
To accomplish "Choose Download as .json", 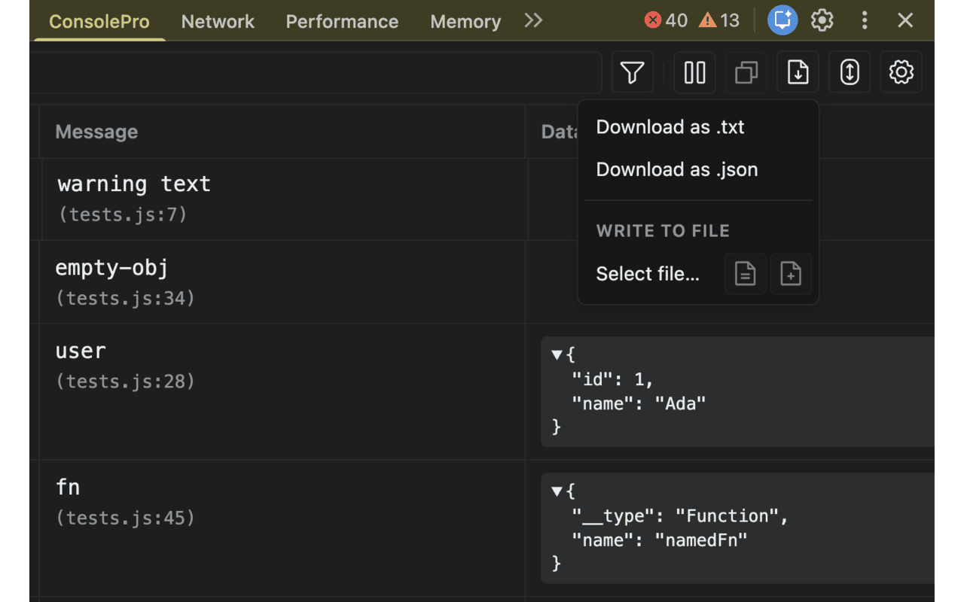I will click(677, 169).
